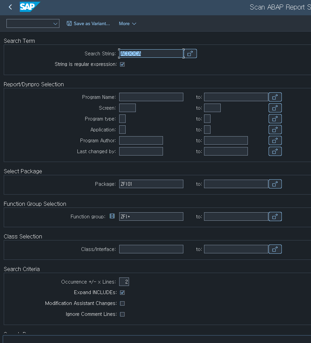Click the Program type to field
The image size is (311, 343).
[x=207, y=119]
